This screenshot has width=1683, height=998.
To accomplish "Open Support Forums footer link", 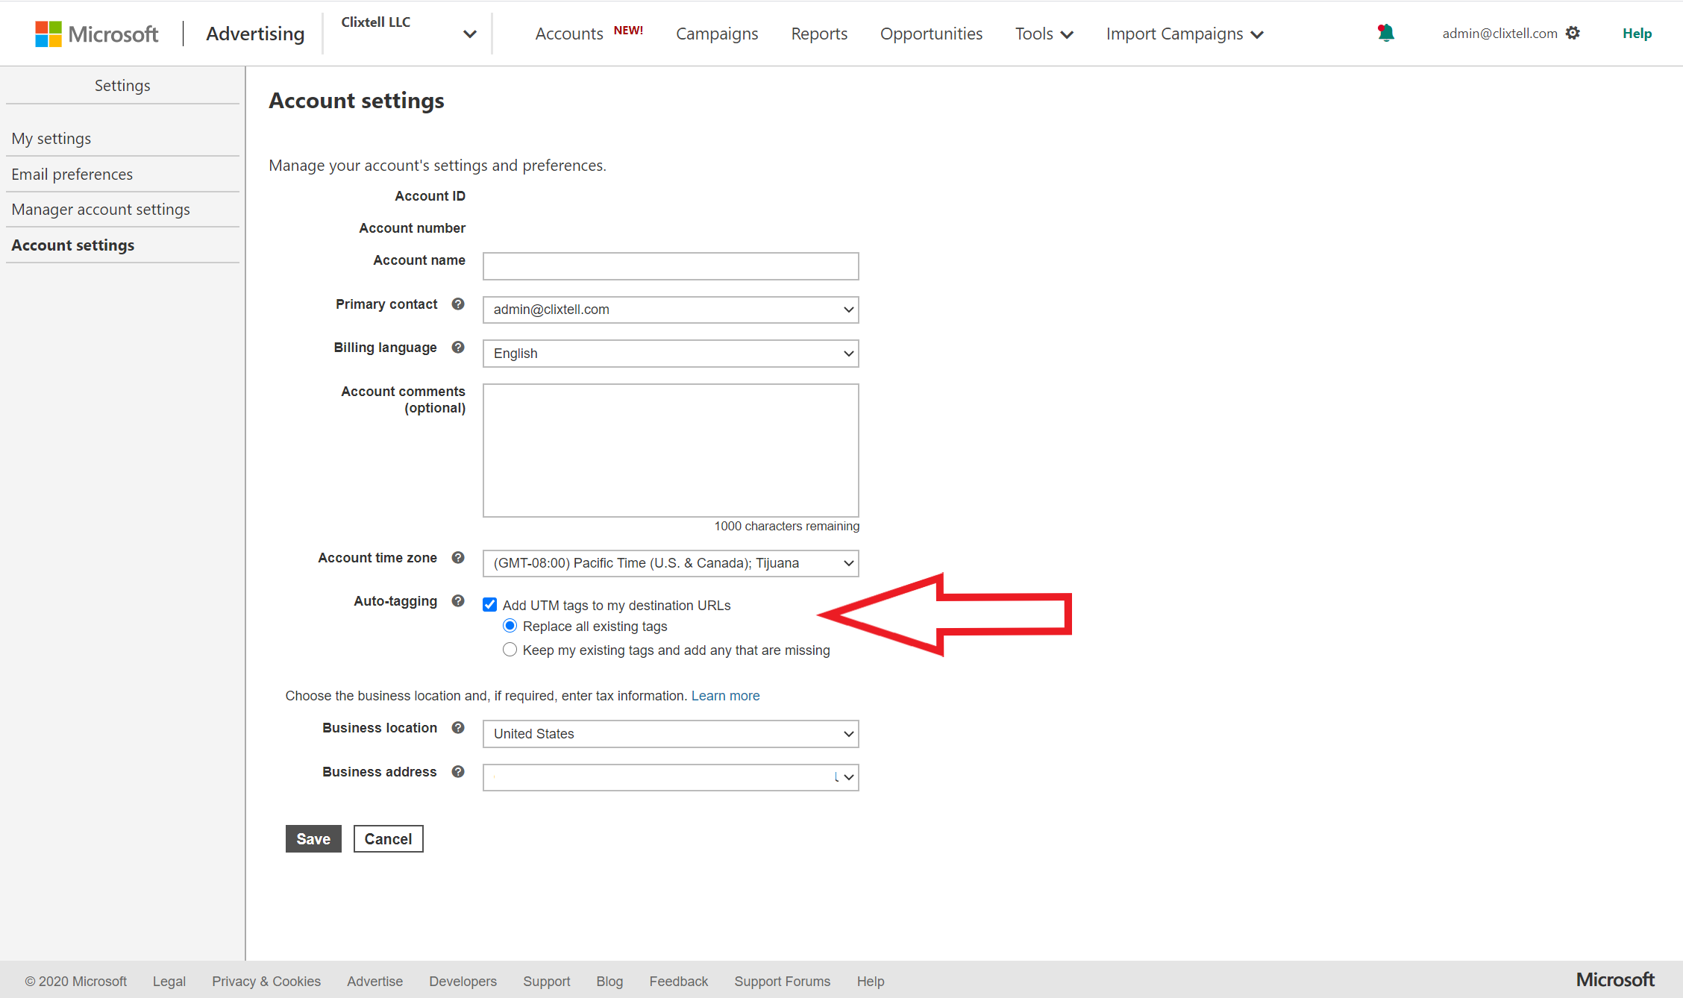I will pyautogui.click(x=782, y=981).
